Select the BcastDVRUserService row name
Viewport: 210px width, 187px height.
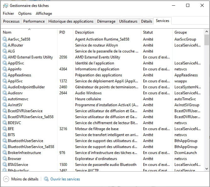(25, 111)
